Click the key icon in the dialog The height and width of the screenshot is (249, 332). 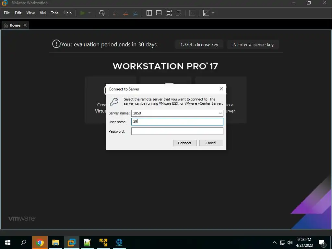114,102
